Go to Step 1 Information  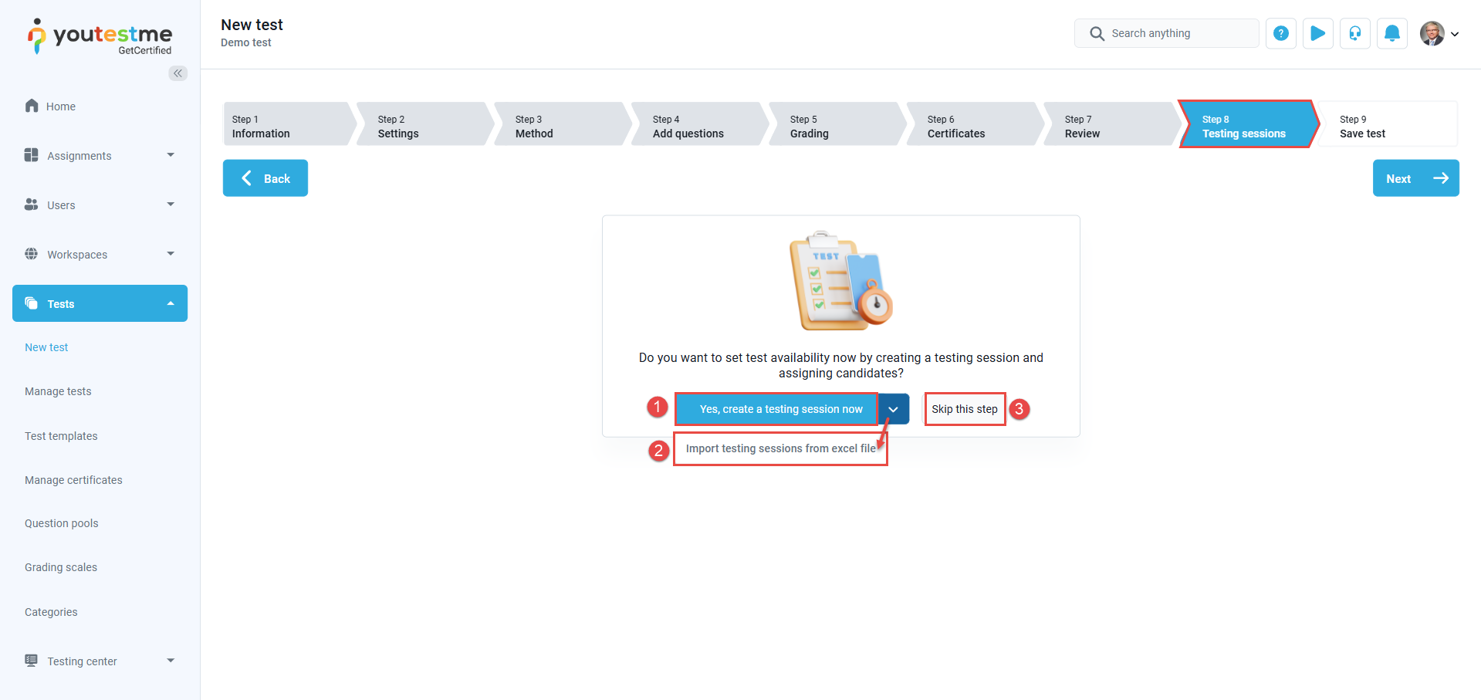[x=289, y=123]
